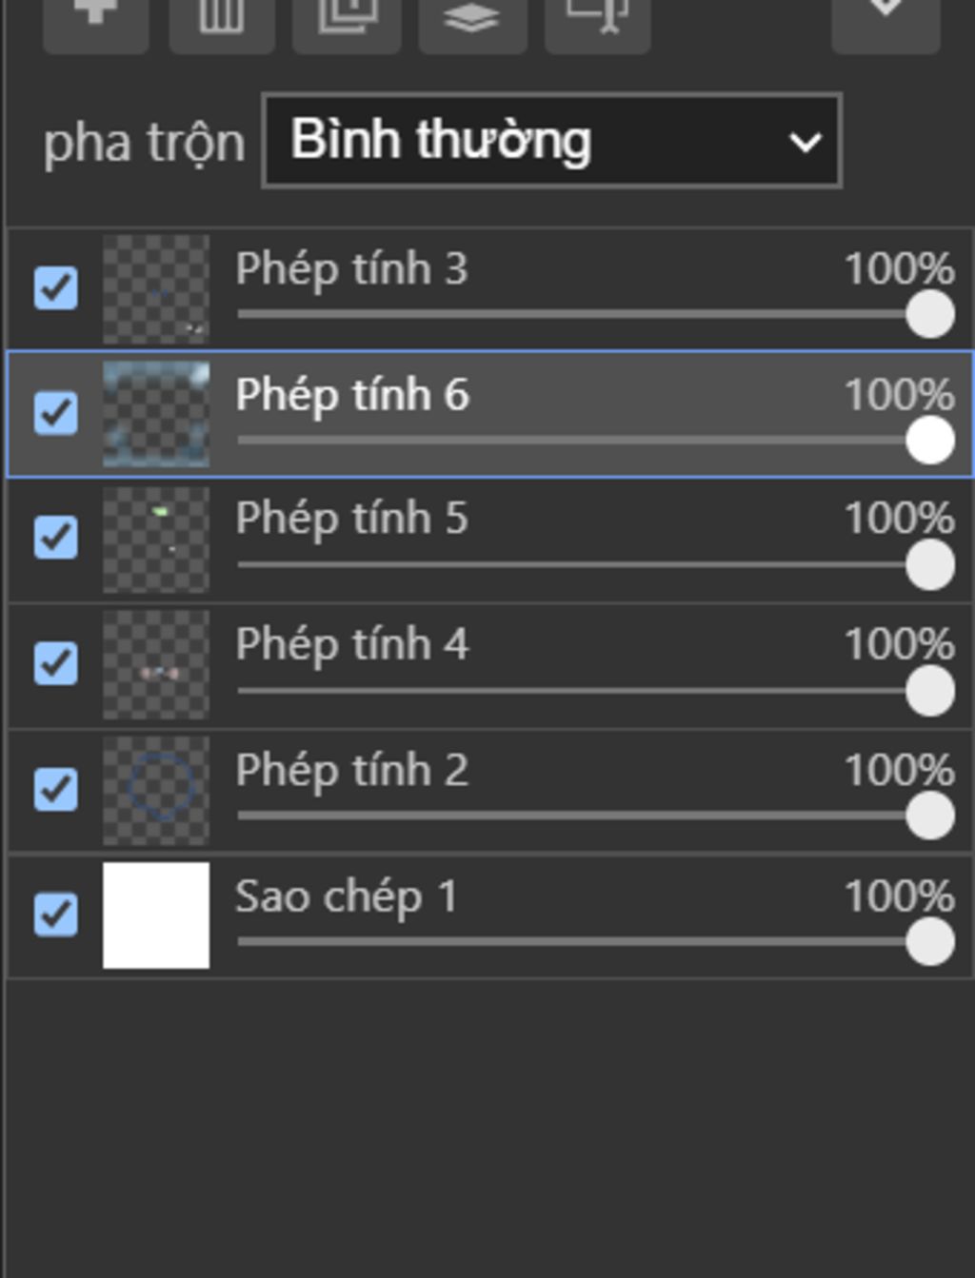Open the pha trộn blend mode dropdown
The height and width of the screenshot is (1278, 975).
click(551, 141)
